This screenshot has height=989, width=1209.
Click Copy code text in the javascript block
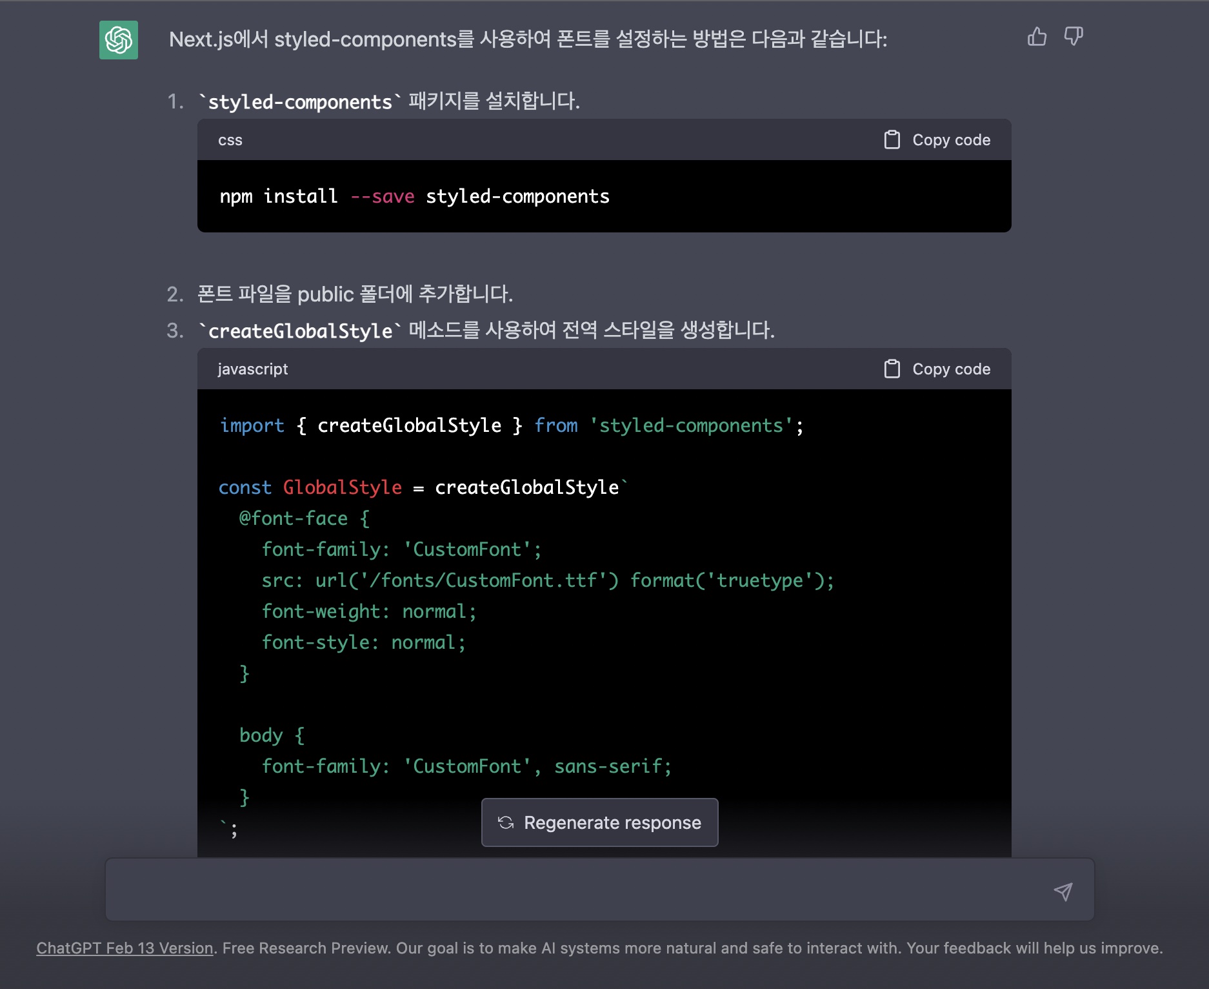pos(951,369)
